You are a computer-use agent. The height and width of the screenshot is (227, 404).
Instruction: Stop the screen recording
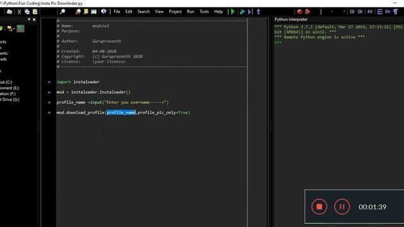[x=319, y=207]
